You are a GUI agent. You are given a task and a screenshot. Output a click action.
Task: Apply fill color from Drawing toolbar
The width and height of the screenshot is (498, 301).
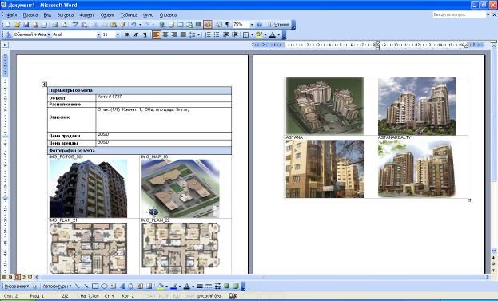(161, 287)
